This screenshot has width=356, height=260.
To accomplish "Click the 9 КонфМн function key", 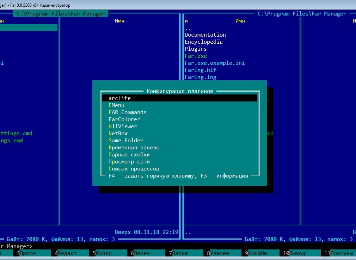I will [x=262, y=253].
